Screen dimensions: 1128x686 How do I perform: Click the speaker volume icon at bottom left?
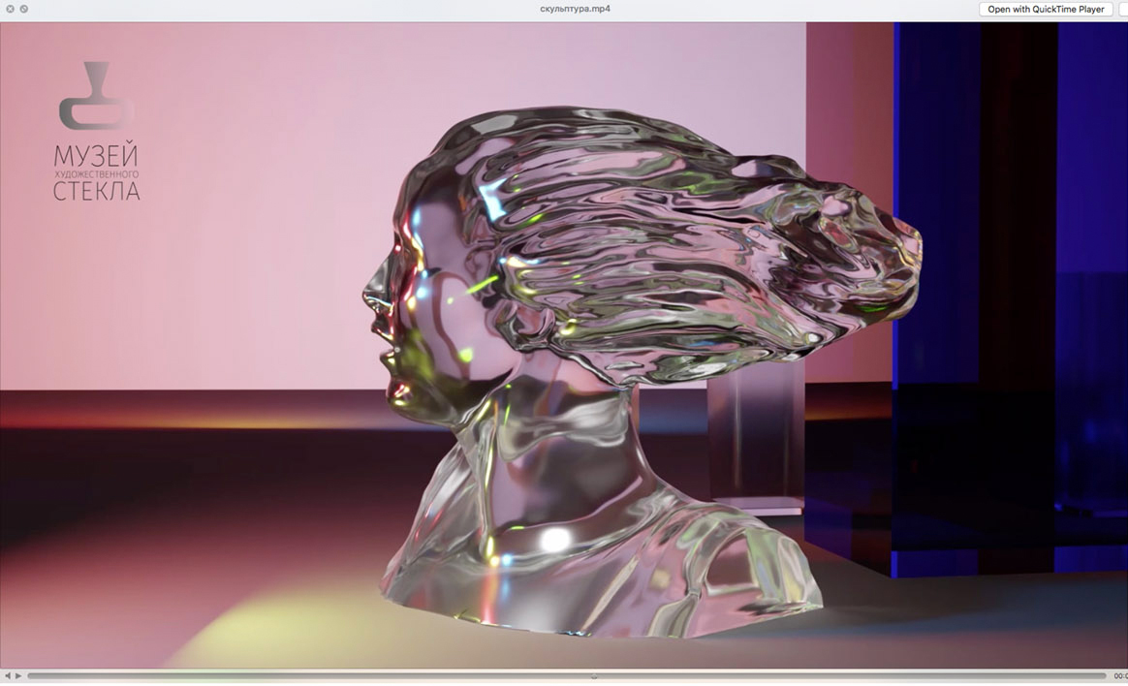pos(8,675)
